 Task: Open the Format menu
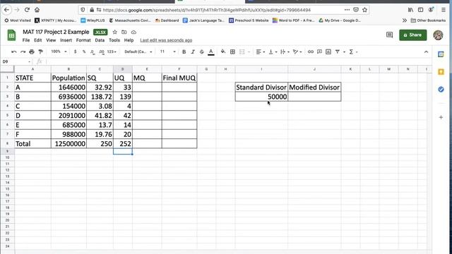point(83,40)
